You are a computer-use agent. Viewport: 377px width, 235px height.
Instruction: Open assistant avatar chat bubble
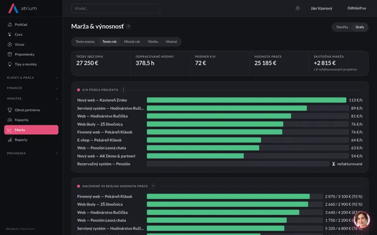tap(362, 220)
